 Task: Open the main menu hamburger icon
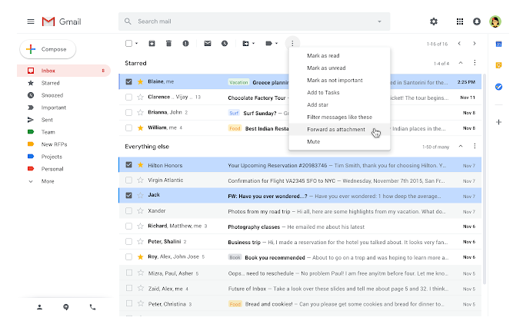coord(31,21)
